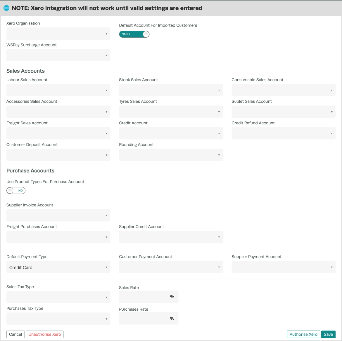Screen dimensions: 342x341
Task: Open the Supplier Credit Account dropdown
Action: (x=171, y=237)
